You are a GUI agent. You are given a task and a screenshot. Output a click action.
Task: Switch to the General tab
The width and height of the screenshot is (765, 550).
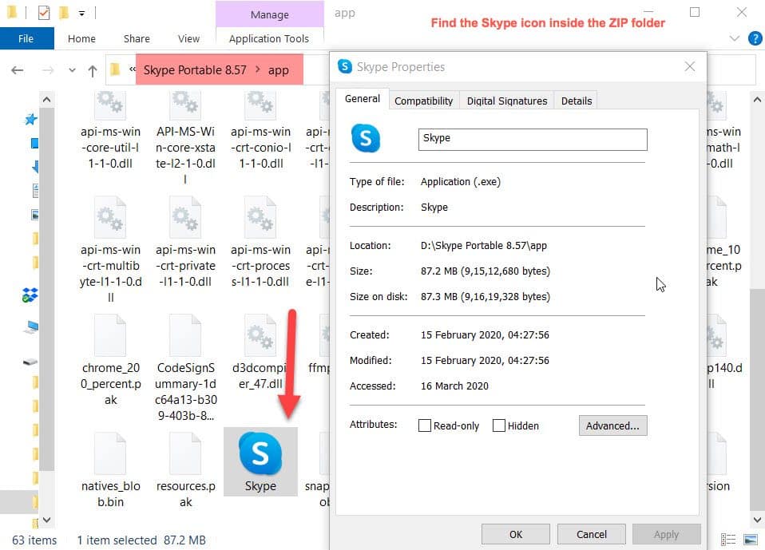click(x=362, y=98)
